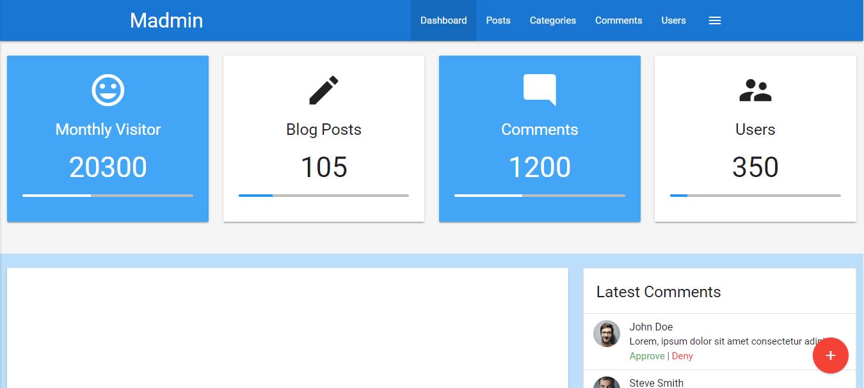Click the Steve Smith commenter name

click(x=656, y=383)
